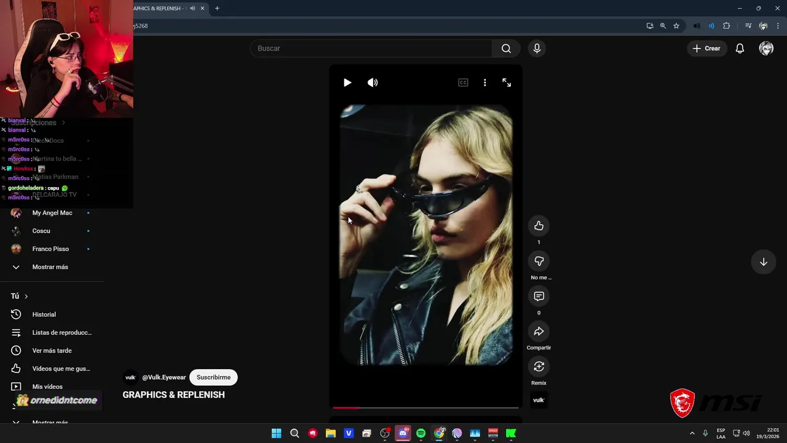Open a new browser tab
787x443 pixels.
pyautogui.click(x=217, y=9)
